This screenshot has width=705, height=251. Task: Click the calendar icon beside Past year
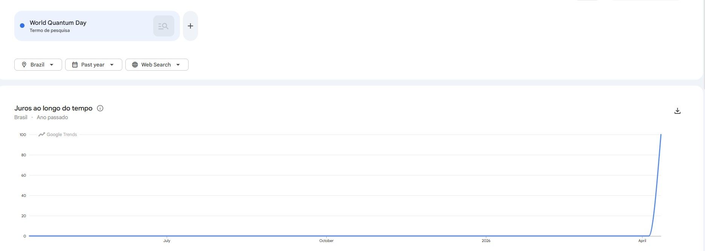(75, 65)
